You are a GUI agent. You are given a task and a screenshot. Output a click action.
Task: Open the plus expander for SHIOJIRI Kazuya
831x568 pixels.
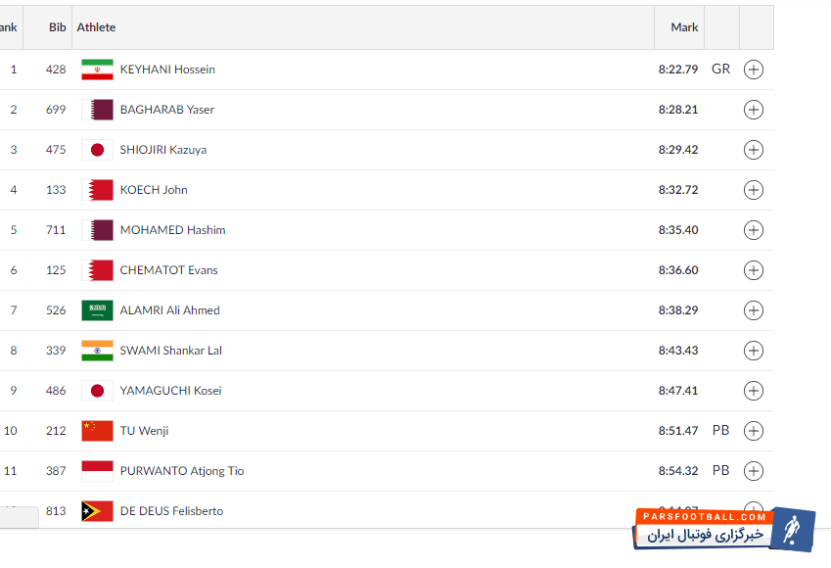[753, 150]
